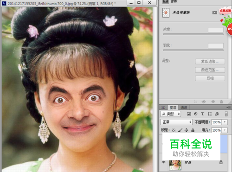Open the Opacity slider dropdown arrow

click(225, 122)
